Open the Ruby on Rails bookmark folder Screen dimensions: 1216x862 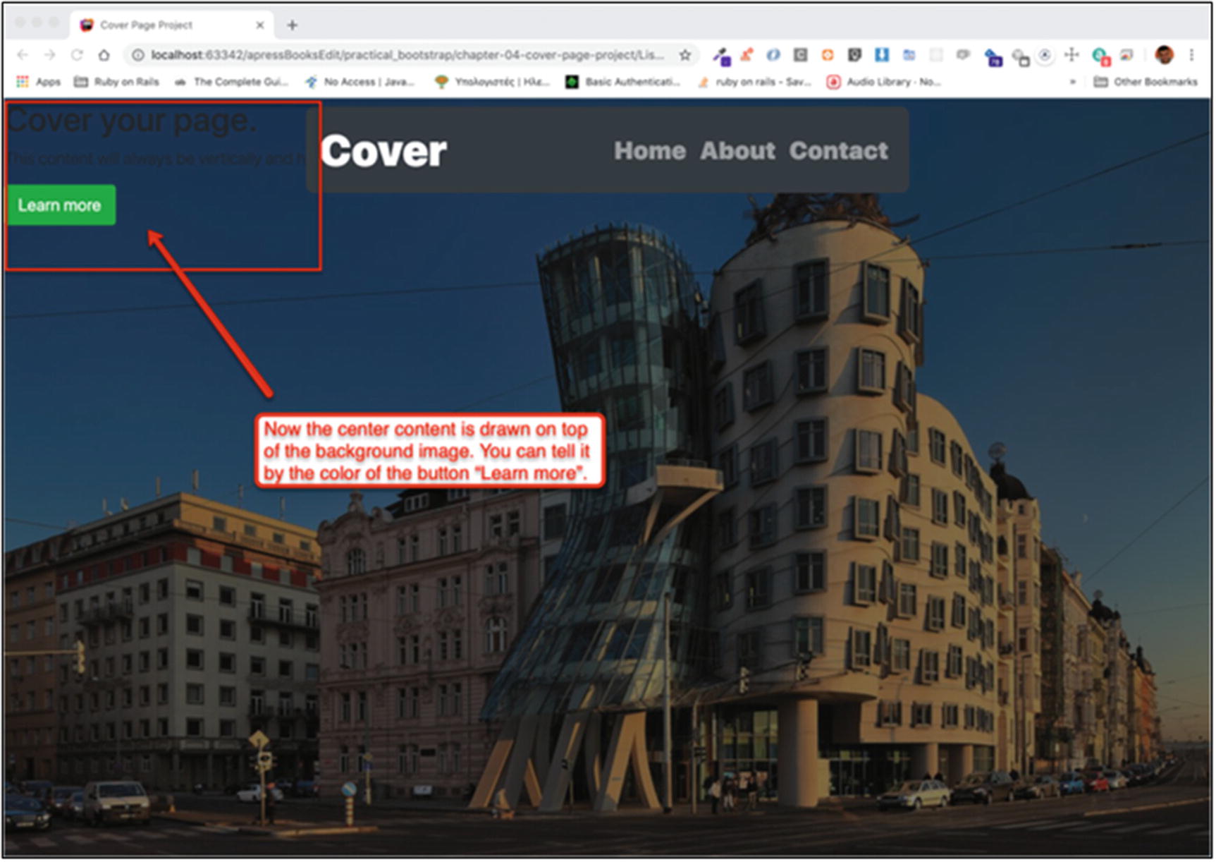[117, 82]
